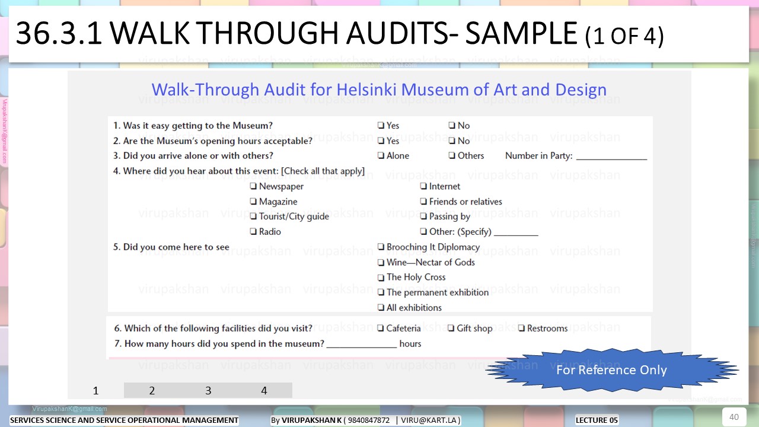The height and width of the screenshot is (427, 759).
Task: Click the hours spent blank line
Action: (x=362, y=345)
